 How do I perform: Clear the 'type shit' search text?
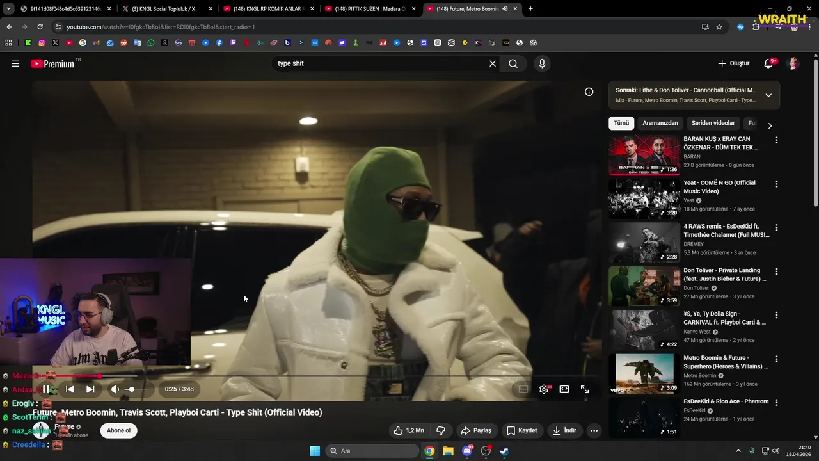(x=493, y=63)
